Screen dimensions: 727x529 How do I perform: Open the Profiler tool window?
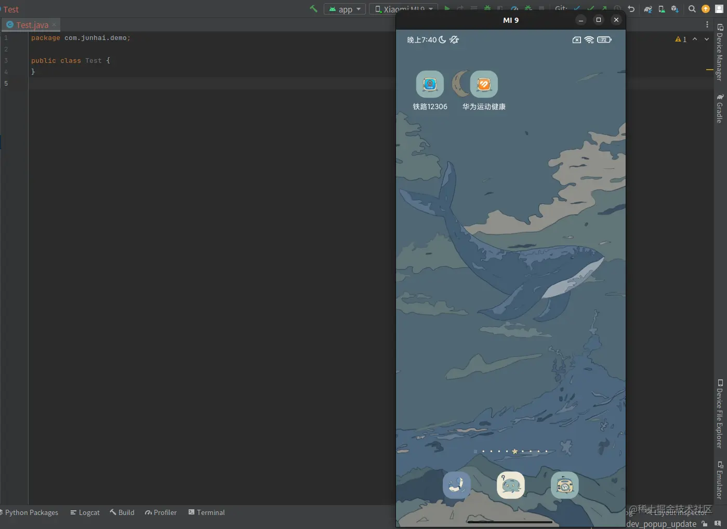tap(161, 512)
